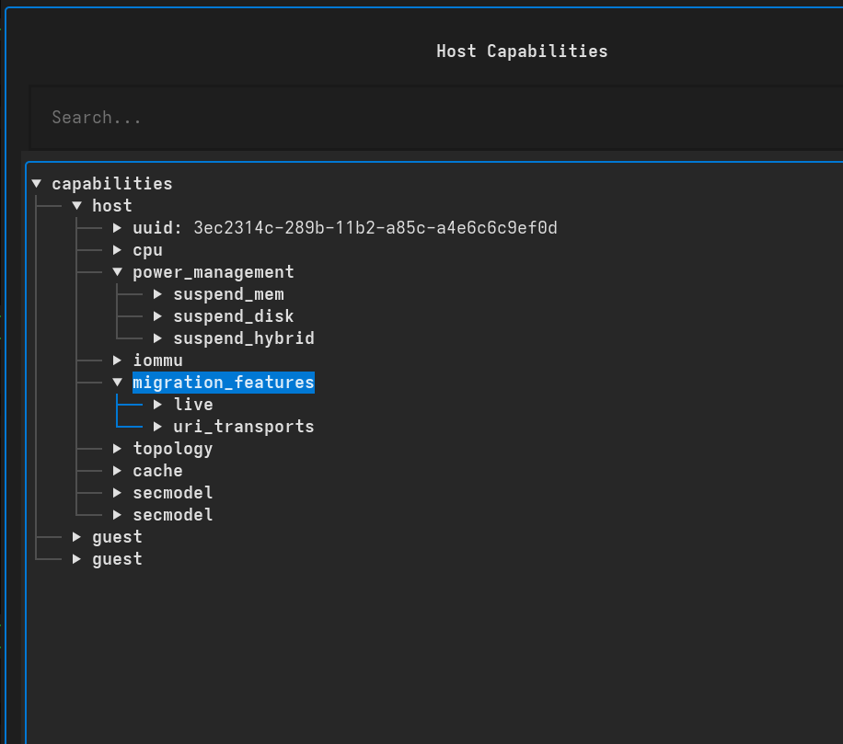Collapse the migration_features node
This screenshot has width=843, height=744.
pos(117,382)
